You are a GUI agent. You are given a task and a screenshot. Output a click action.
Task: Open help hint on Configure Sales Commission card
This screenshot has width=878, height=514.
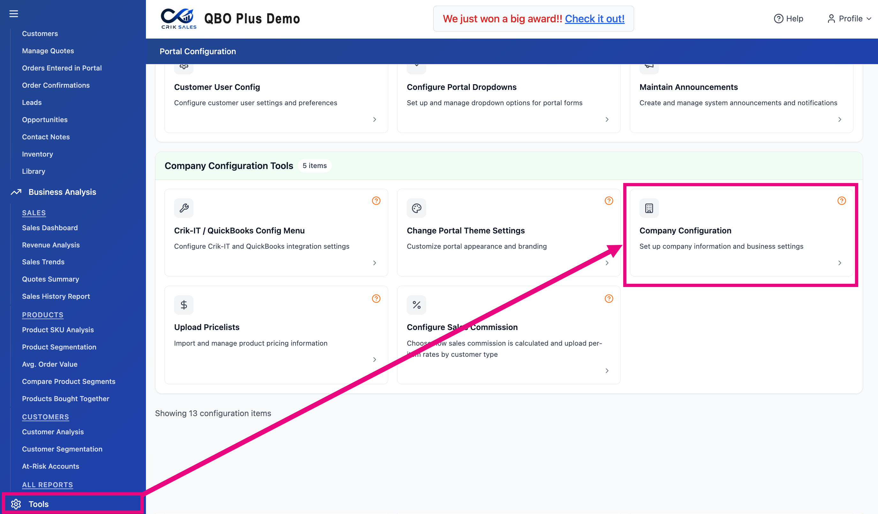[609, 298]
